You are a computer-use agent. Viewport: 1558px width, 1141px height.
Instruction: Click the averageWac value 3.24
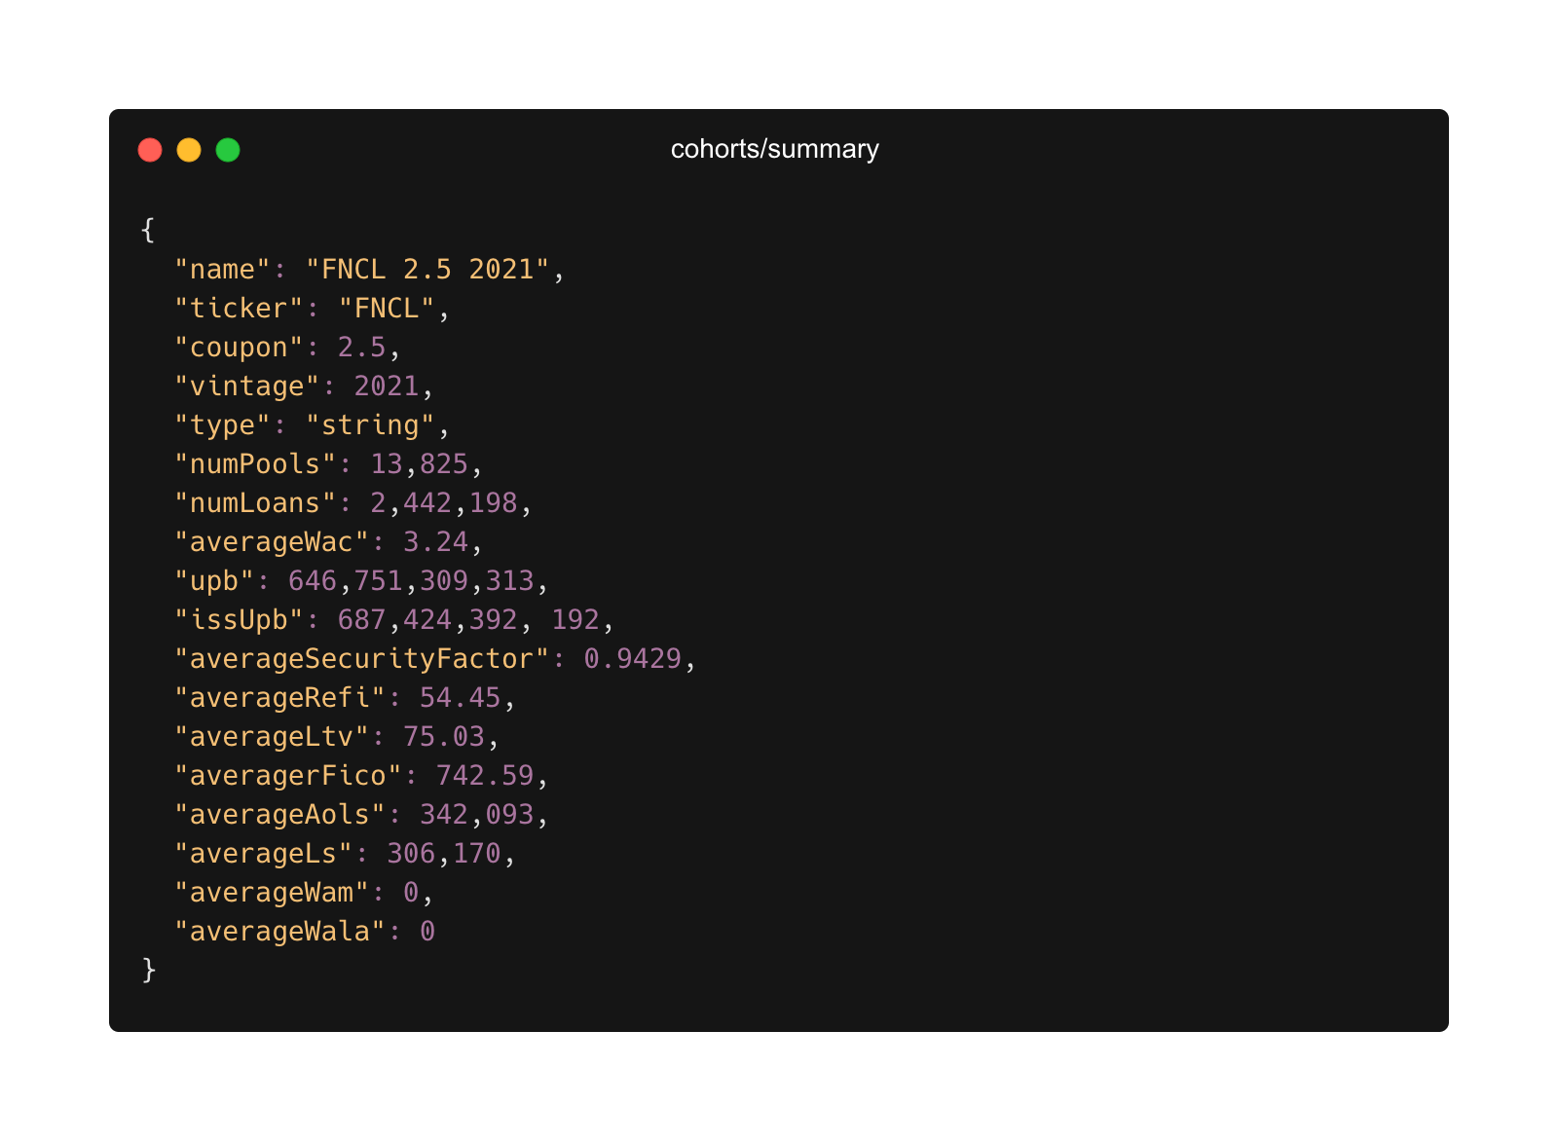[x=435, y=542]
